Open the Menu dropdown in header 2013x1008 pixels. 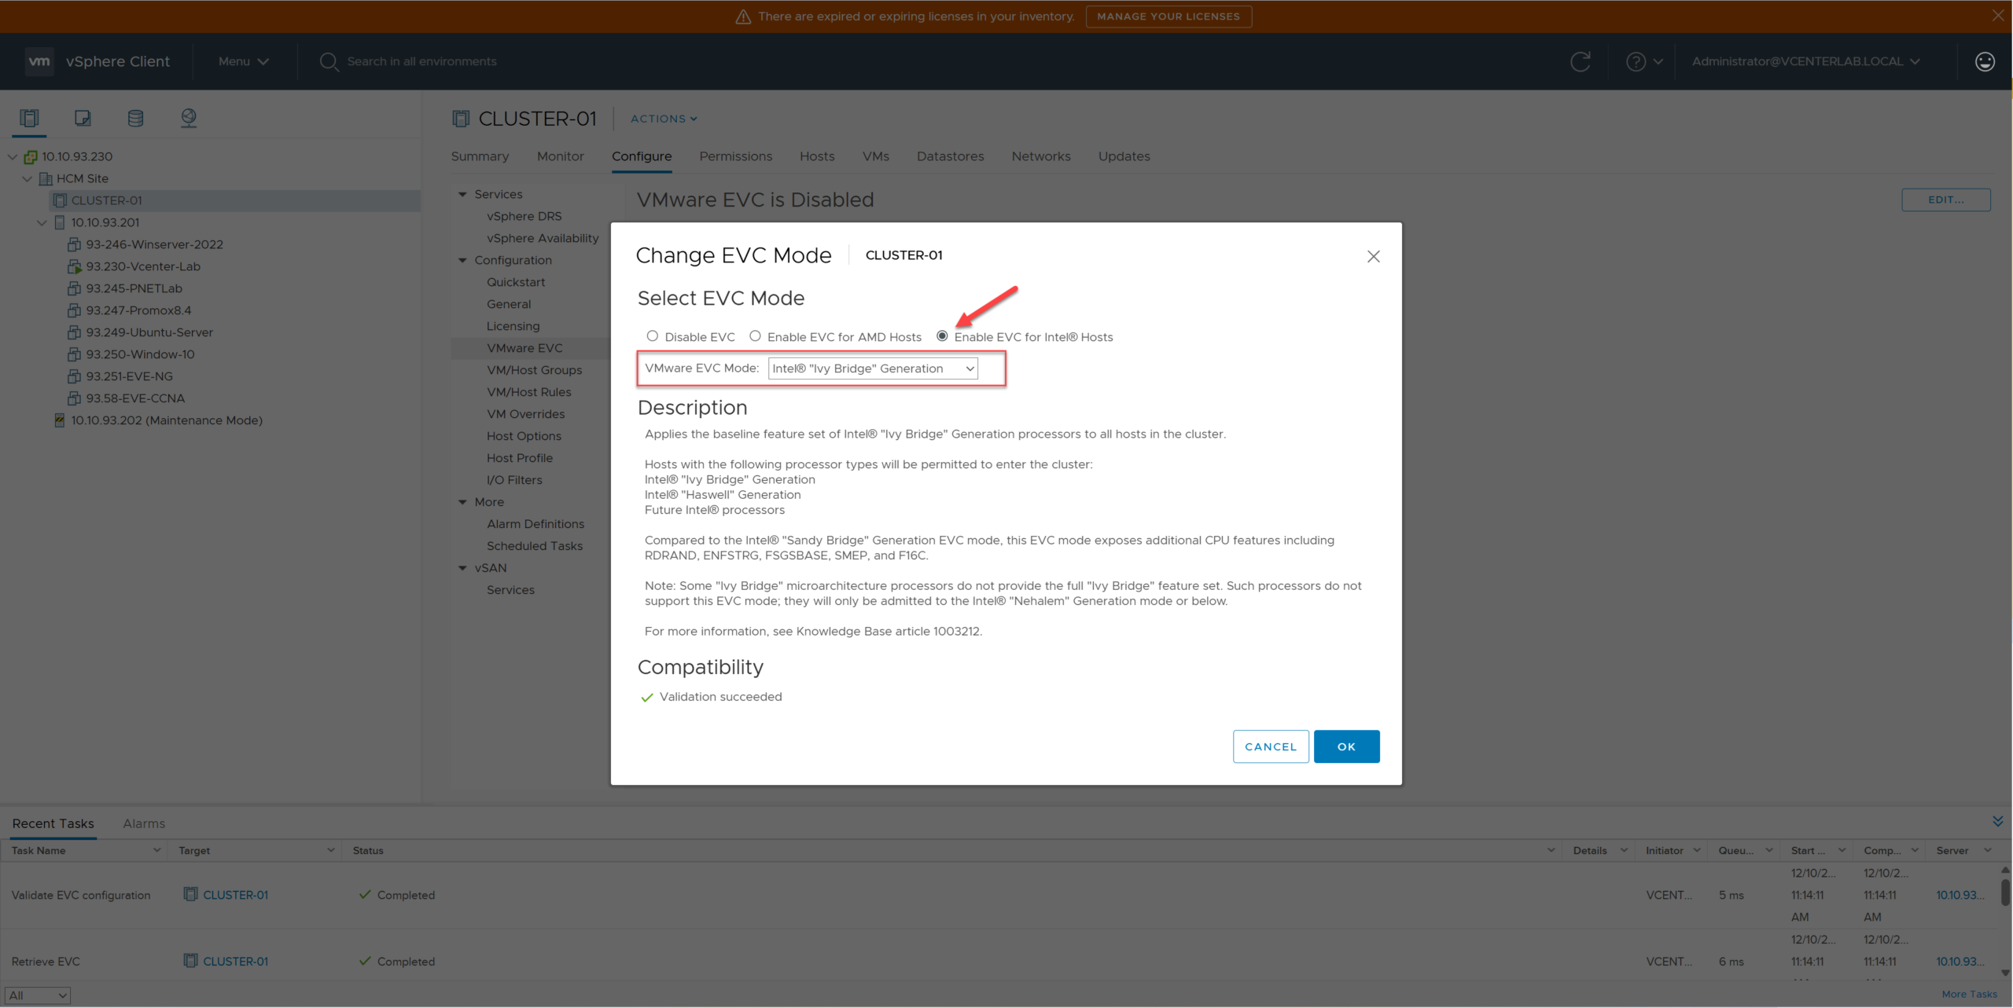click(243, 61)
